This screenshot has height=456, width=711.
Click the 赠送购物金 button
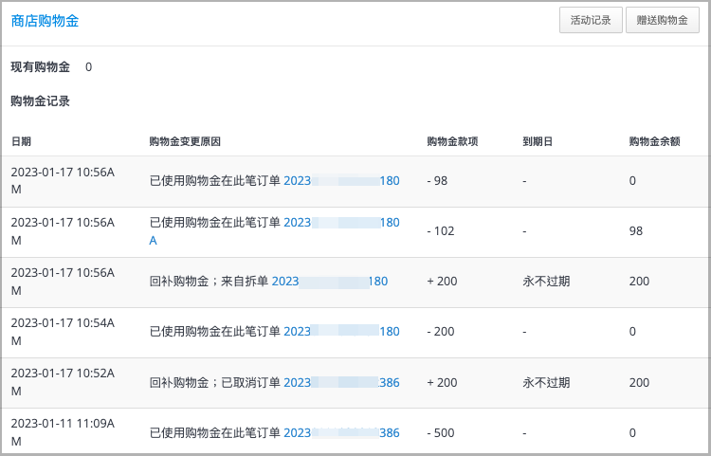tap(662, 20)
